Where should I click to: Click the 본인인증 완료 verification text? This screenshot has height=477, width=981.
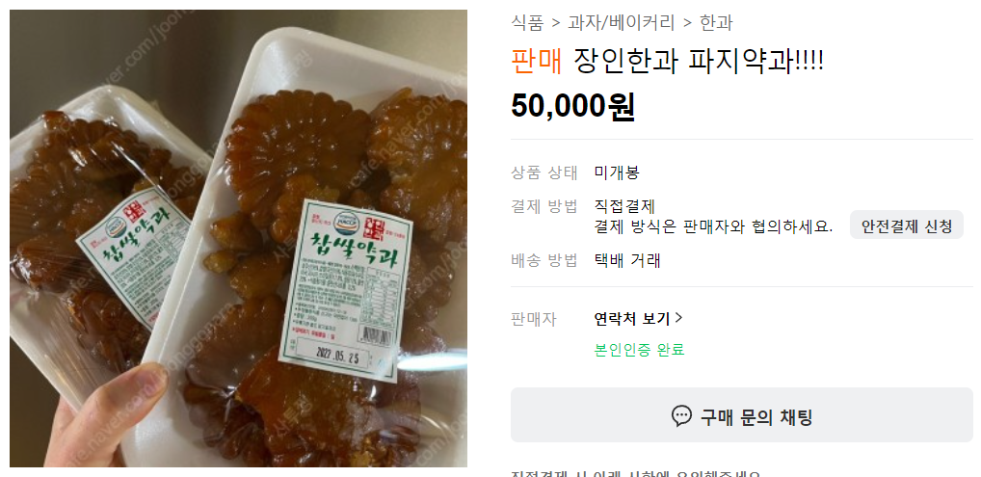click(x=639, y=349)
